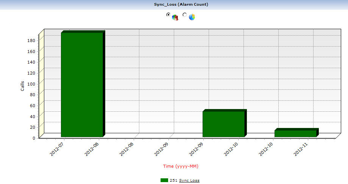The height and width of the screenshot is (184, 348).
Task: Click the 180 y-axis value
Action: 31,41
